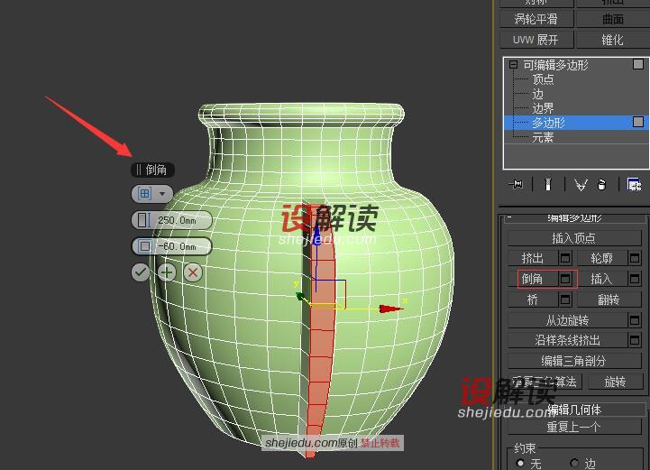Image resolution: width=650 pixels, height=470 pixels.
Task: Select the 顶点 sub-object level
Action: (x=543, y=79)
